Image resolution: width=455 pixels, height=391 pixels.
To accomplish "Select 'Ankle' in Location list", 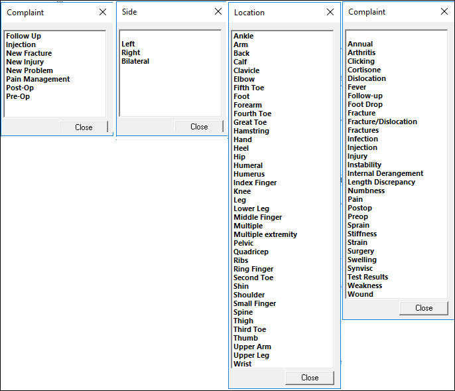I will pos(243,36).
